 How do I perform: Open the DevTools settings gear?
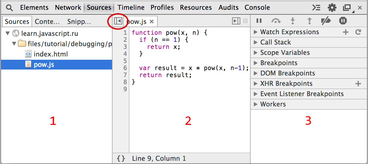pos(332,8)
